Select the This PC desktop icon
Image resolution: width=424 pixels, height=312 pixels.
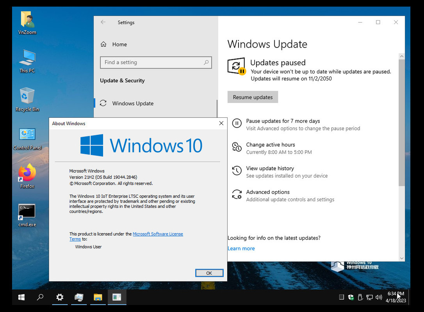tap(27, 61)
